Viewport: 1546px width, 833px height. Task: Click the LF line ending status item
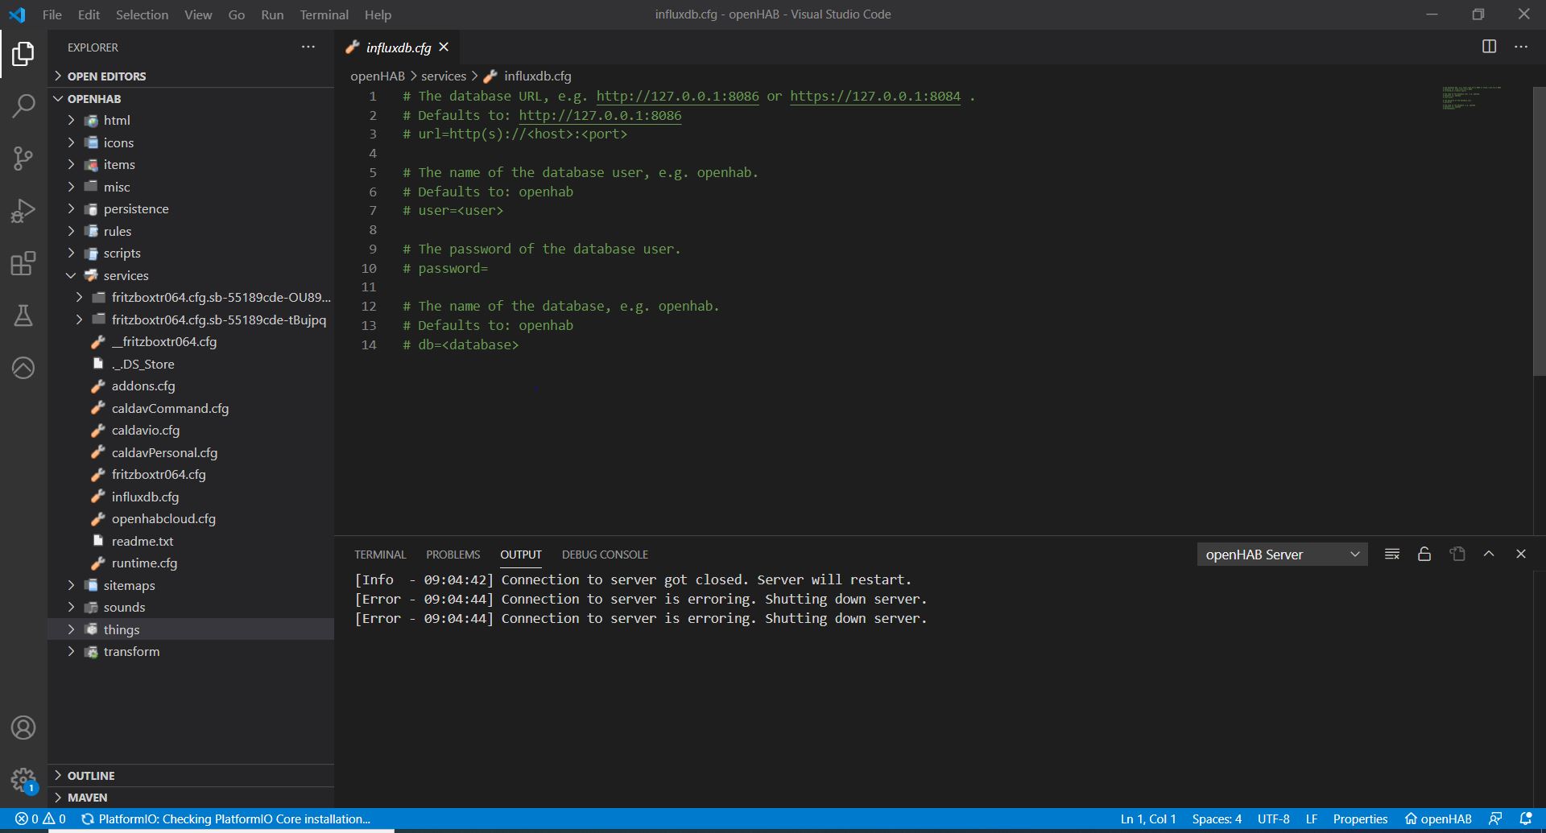click(x=1311, y=819)
